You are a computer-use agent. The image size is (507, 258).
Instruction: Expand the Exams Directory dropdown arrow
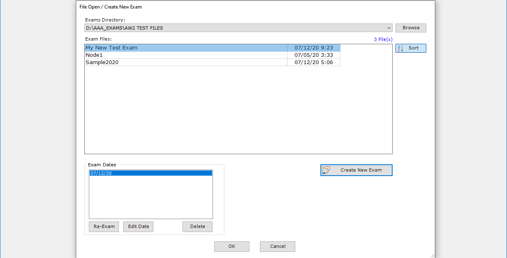point(389,28)
